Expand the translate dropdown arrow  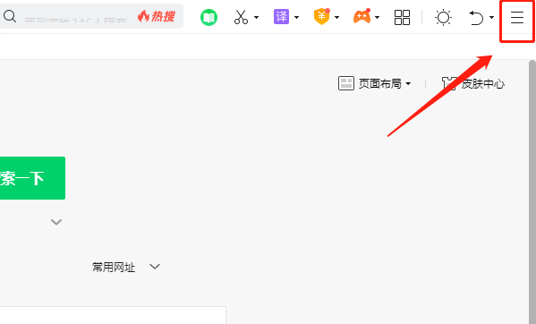[296, 17]
